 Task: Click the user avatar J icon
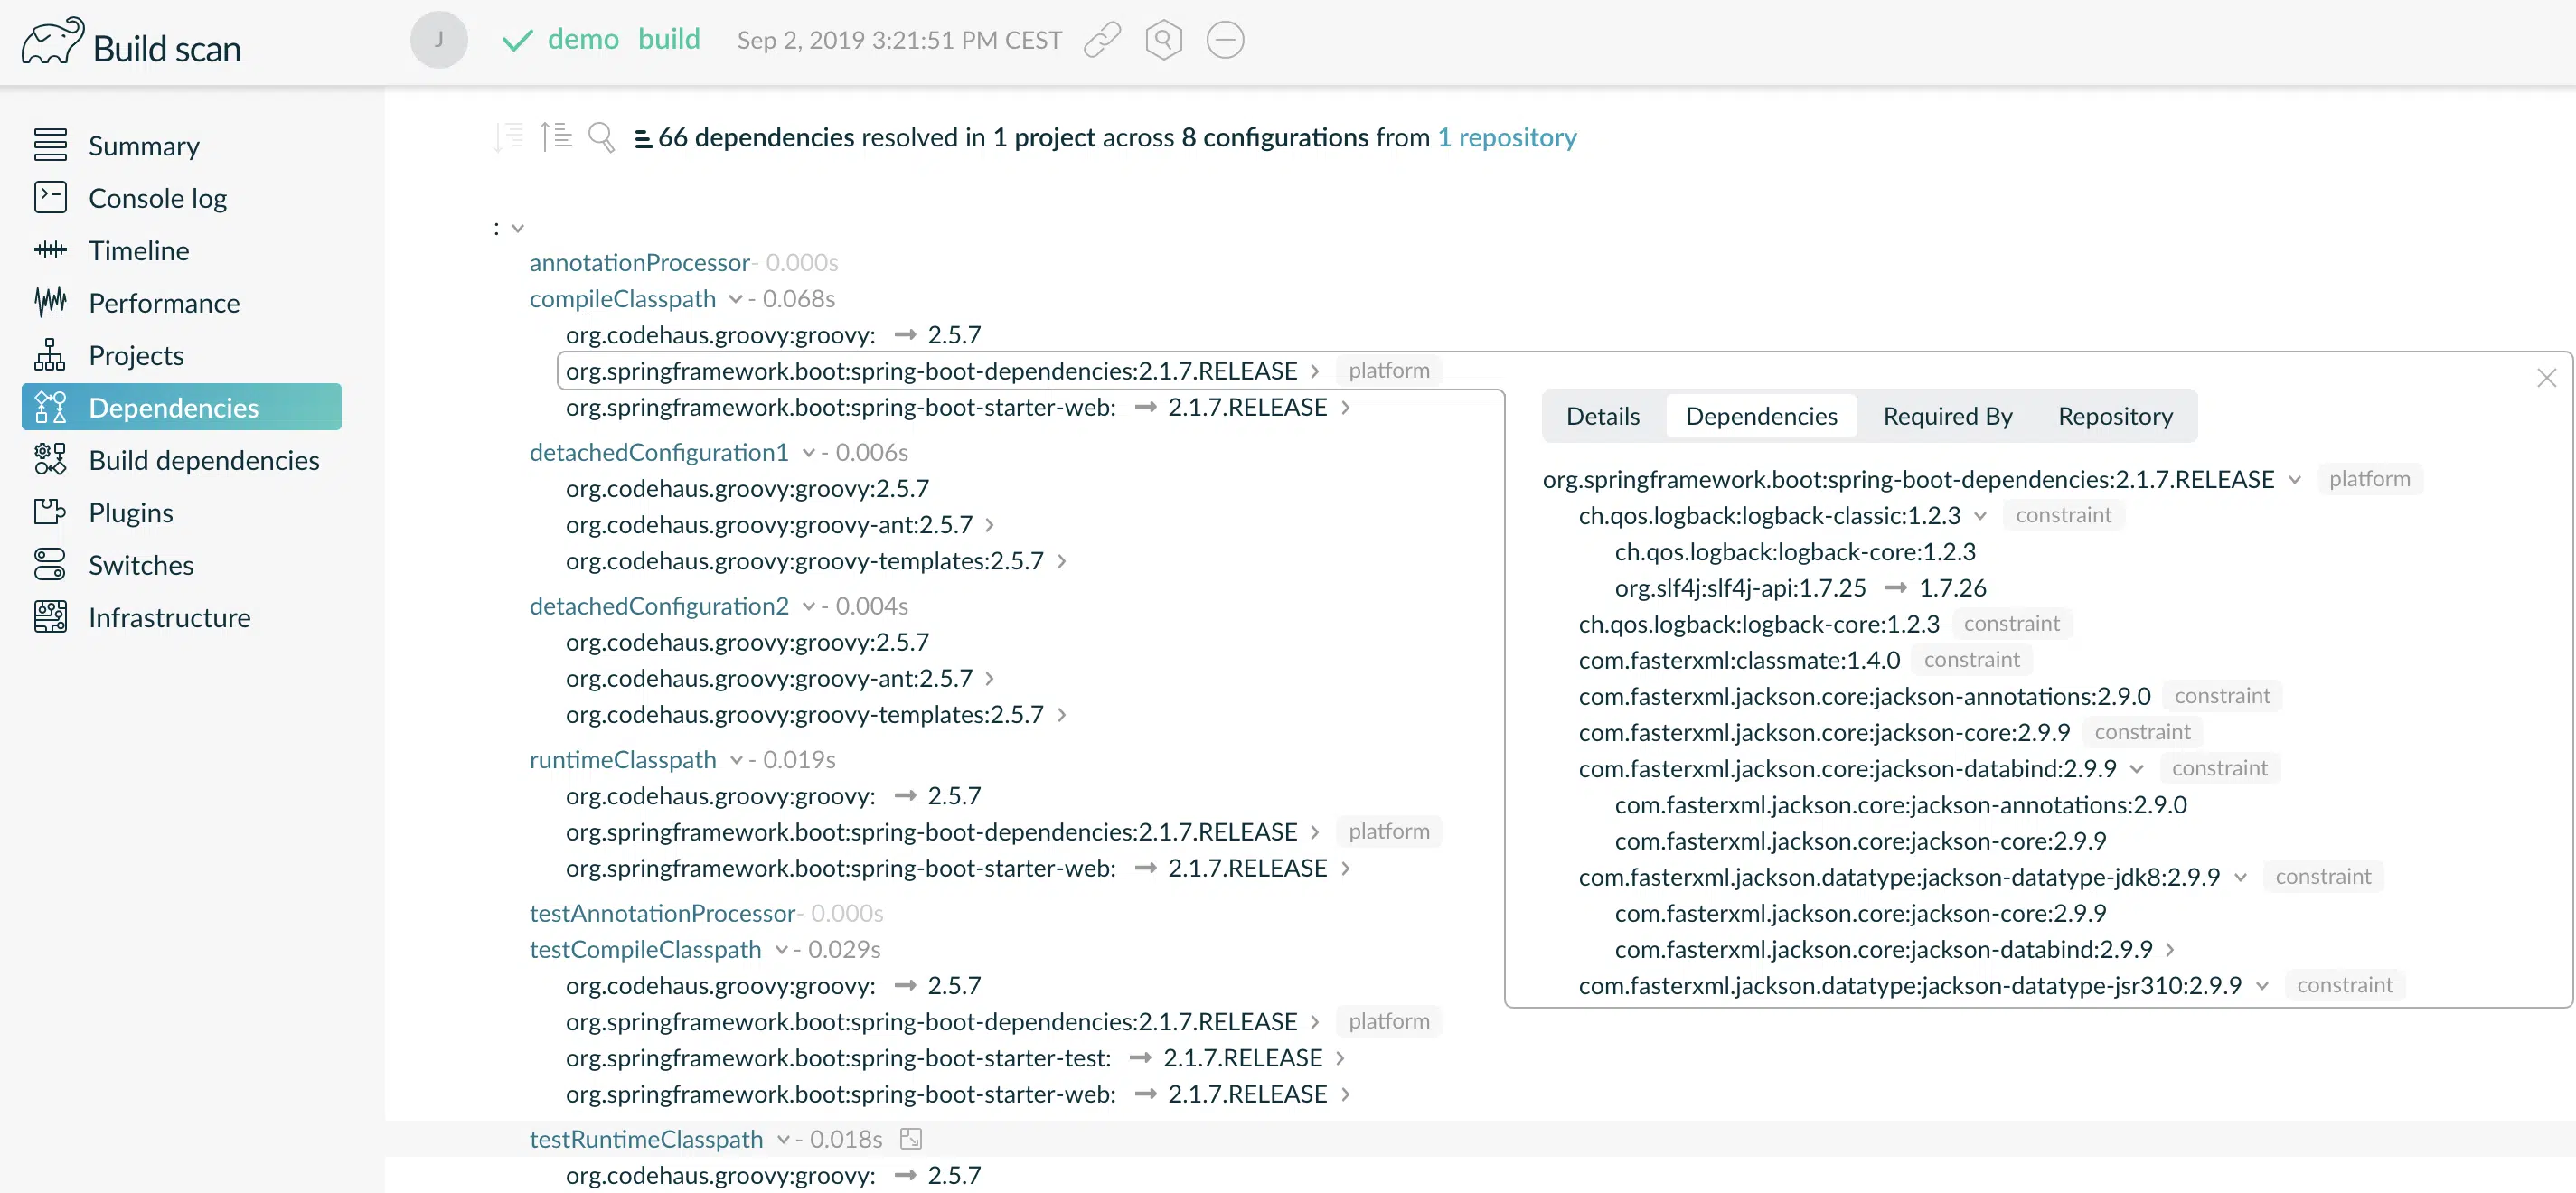438,40
